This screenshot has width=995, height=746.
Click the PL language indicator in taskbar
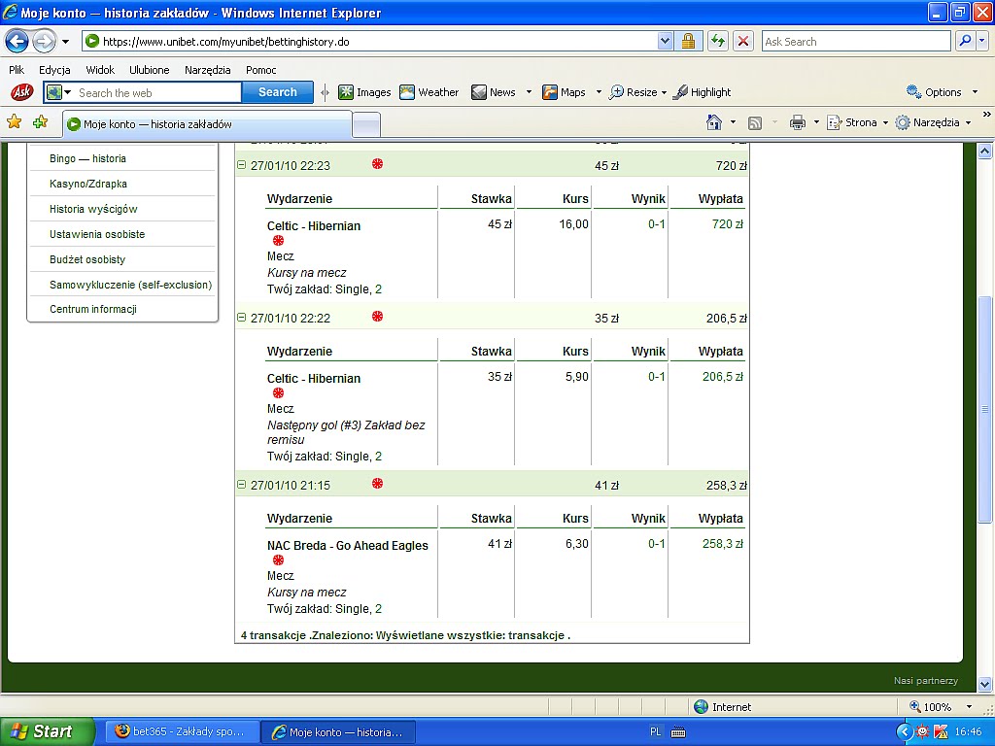click(656, 731)
